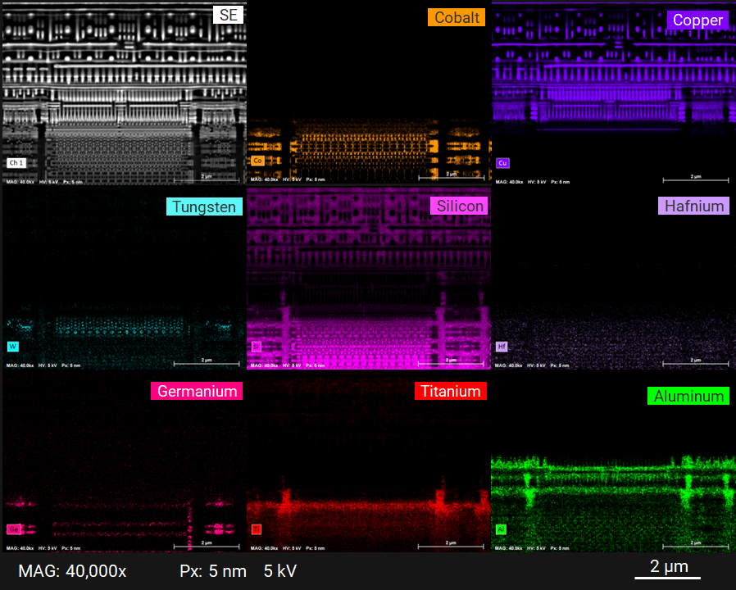Click the Hf element tag icon
The width and height of the screenshot is (736, 590).
point(502,347)
